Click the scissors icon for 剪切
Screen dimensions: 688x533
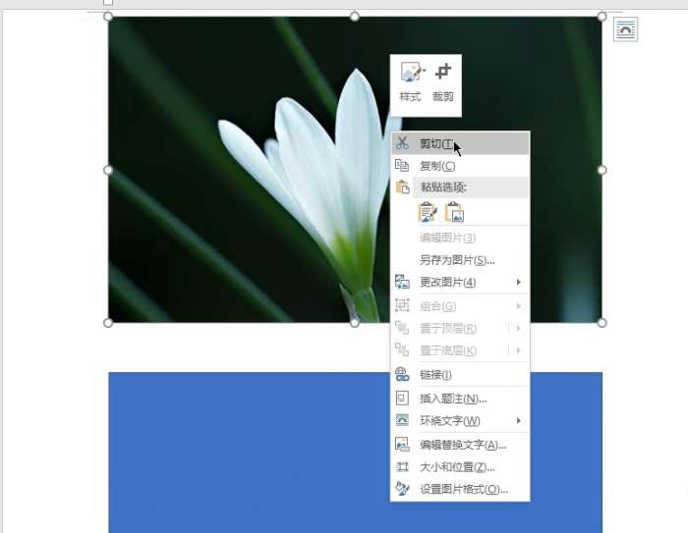[402, 143]
